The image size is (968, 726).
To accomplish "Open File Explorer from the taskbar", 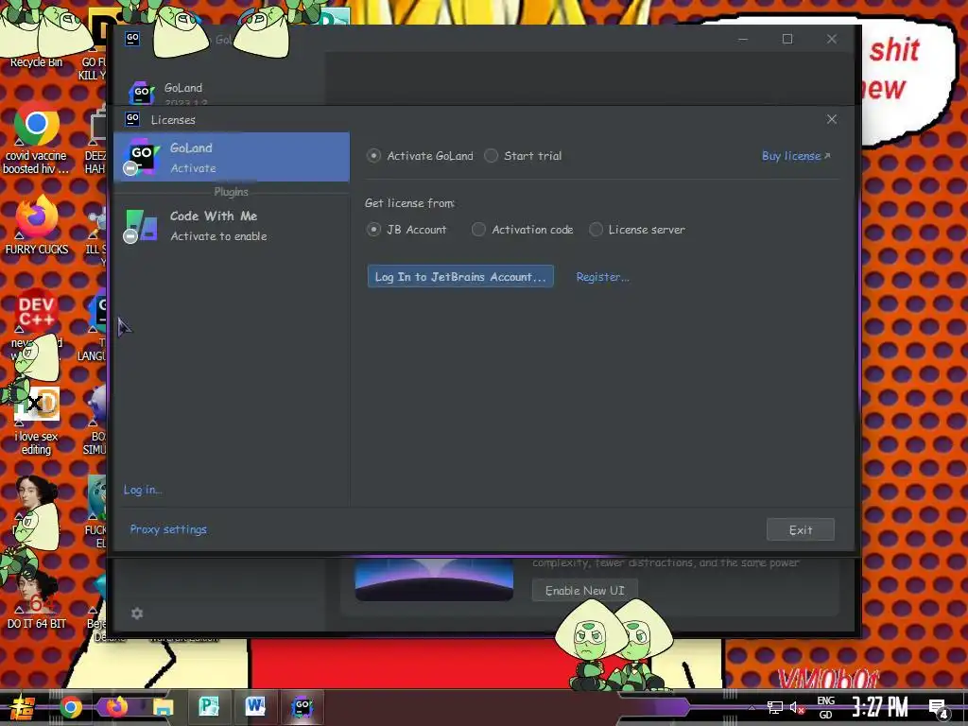I will 163,707.
